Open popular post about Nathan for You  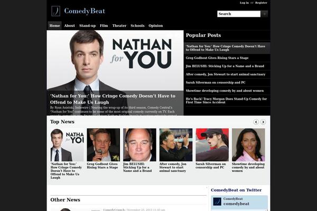coord(226,48)
